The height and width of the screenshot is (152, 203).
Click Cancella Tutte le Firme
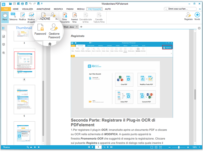pyautogui.click(x=99, y=18)
